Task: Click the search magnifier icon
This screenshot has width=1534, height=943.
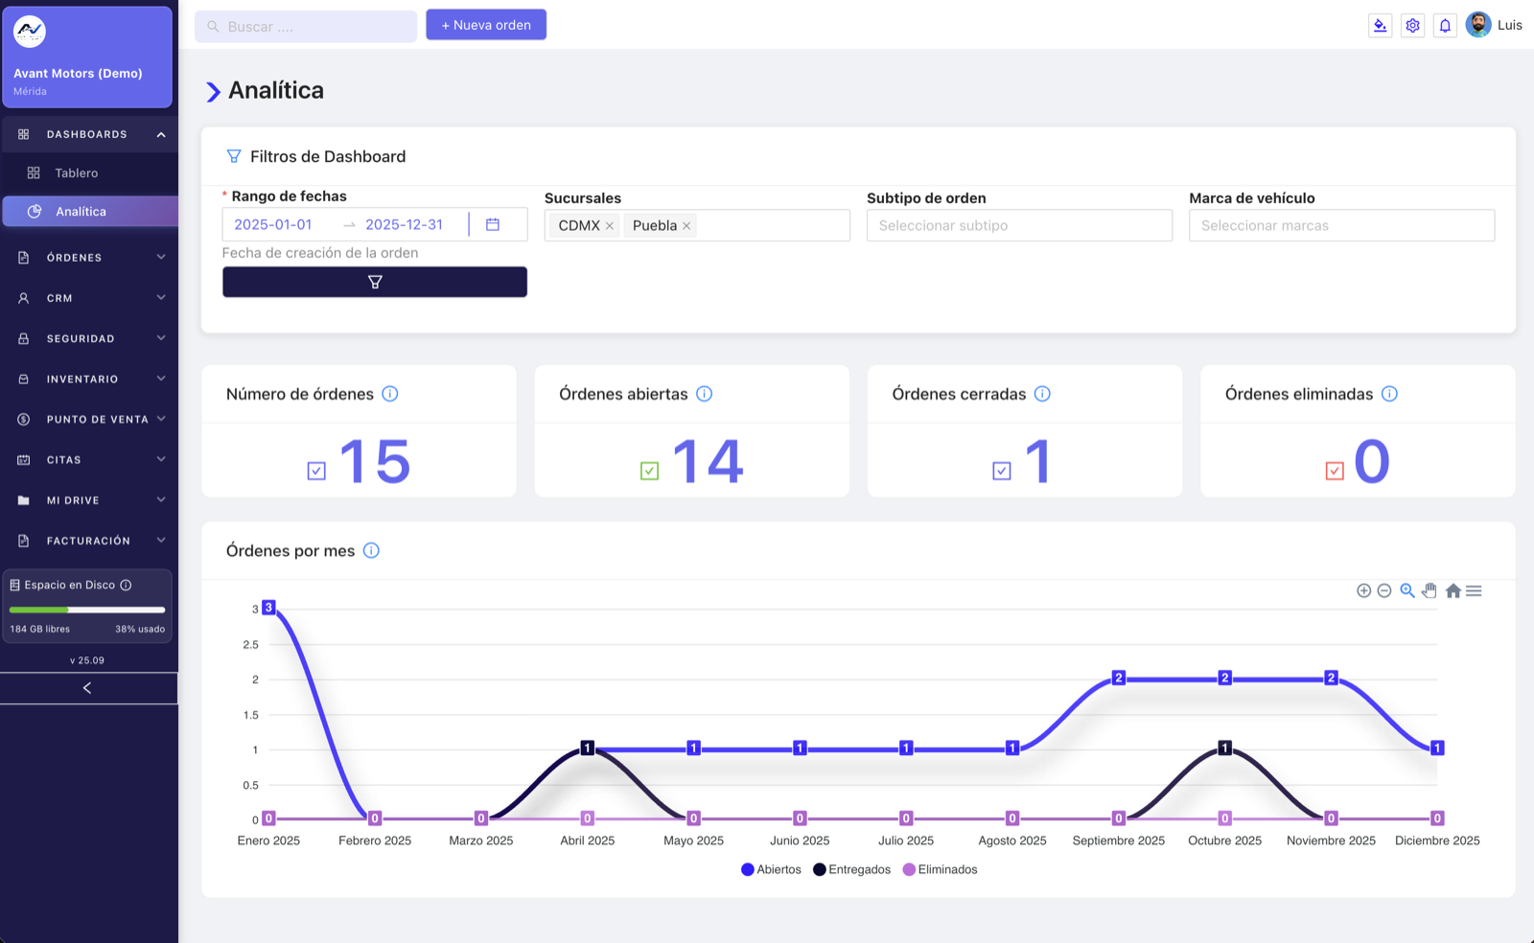Action: coord(214,27)
